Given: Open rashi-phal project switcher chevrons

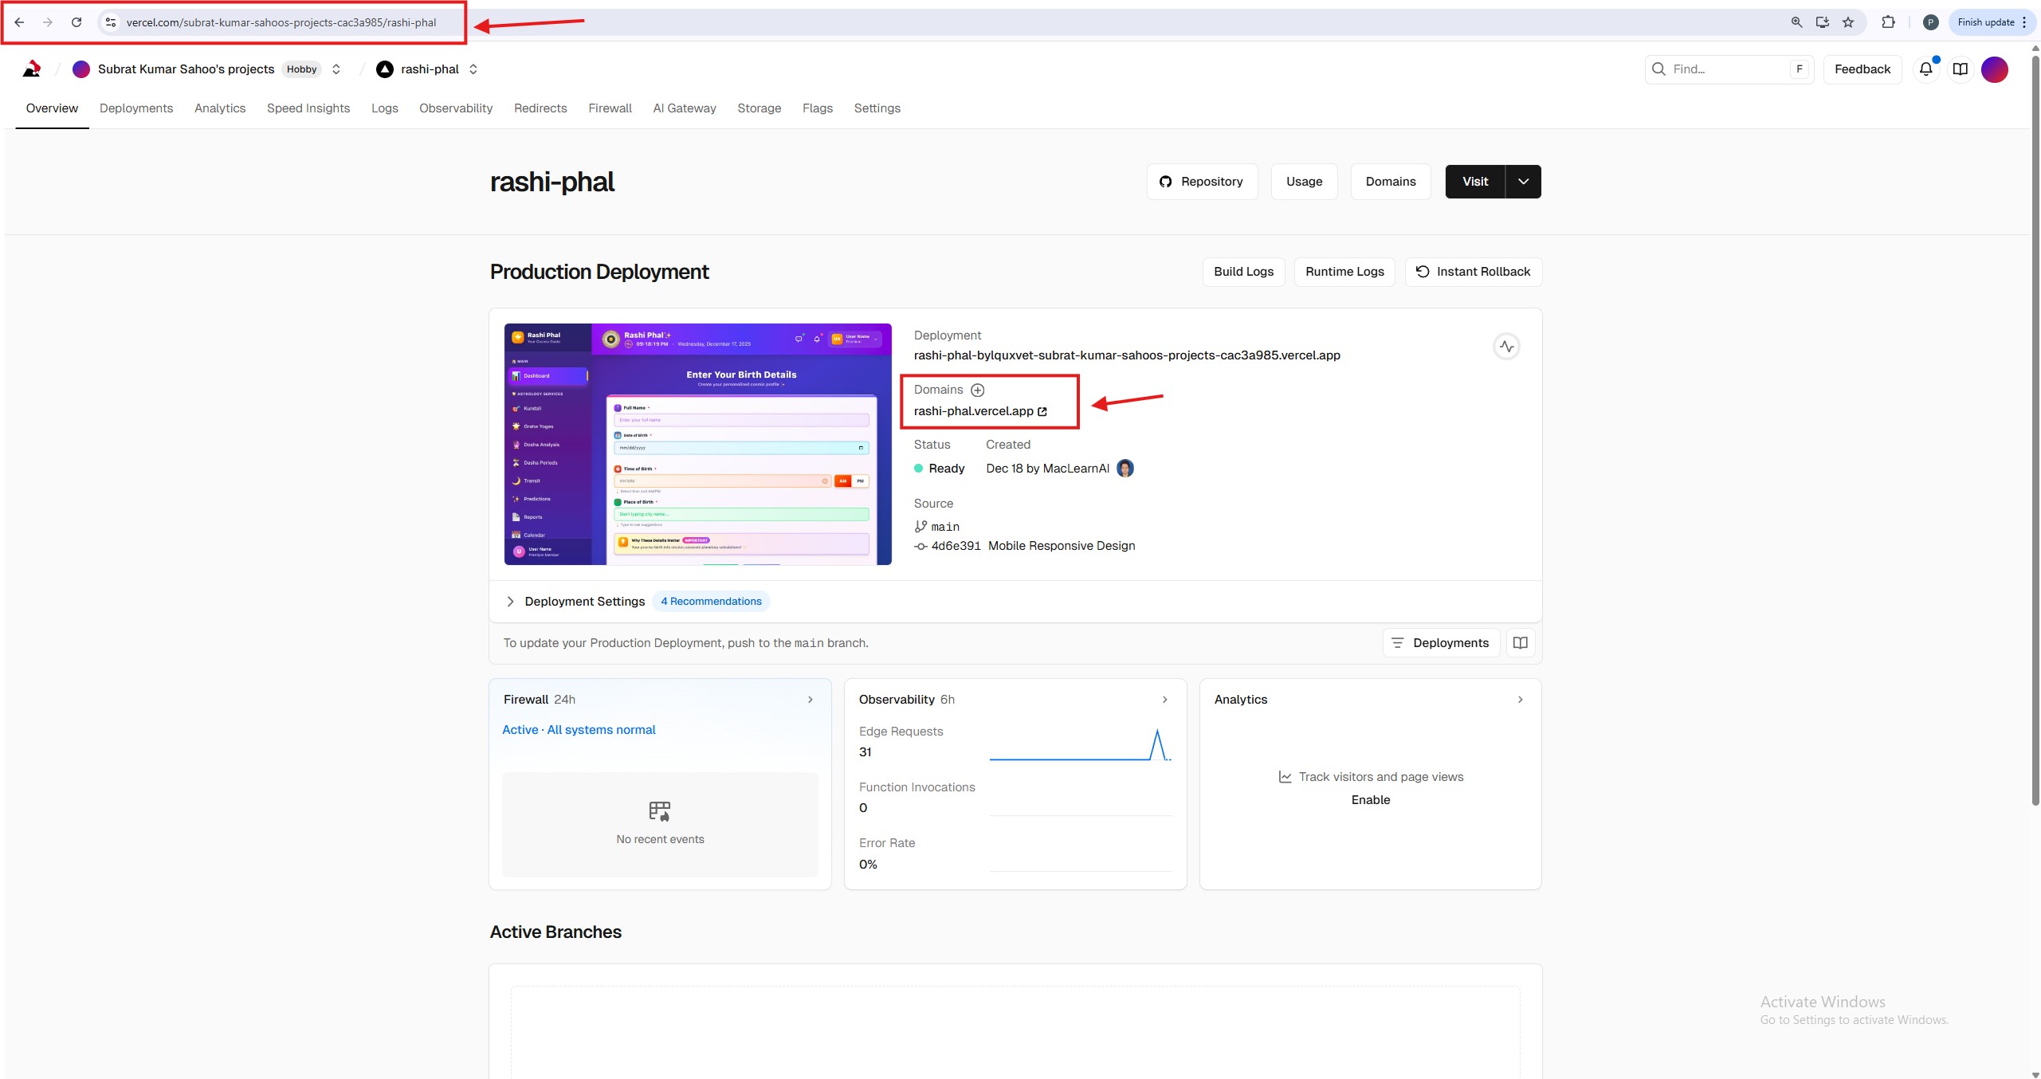Looking at the screenshot, I should (473, 69).
